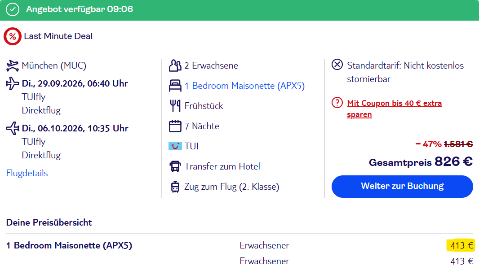Click the red question mark coupon icon
The width and height of the screenshot is (479, 270).
pos(337,103)
